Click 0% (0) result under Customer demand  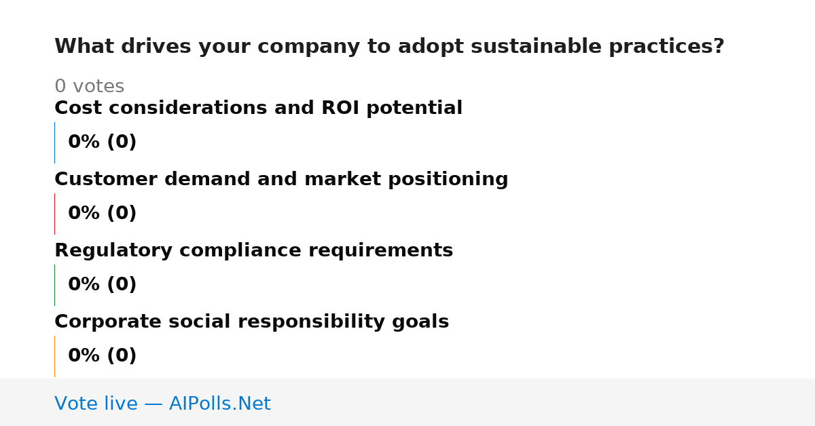coord(102,214)
